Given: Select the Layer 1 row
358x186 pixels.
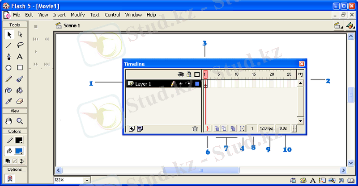Looking at the screenshot, I should [x=163, y=84].
